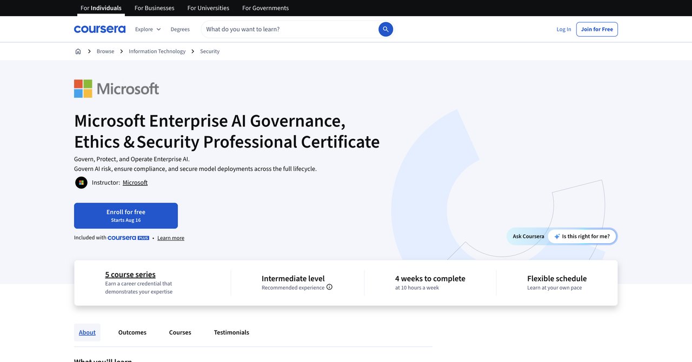Click the Coursera Plus logo
This screenshot has height=362, width=692.
[128, 238]
